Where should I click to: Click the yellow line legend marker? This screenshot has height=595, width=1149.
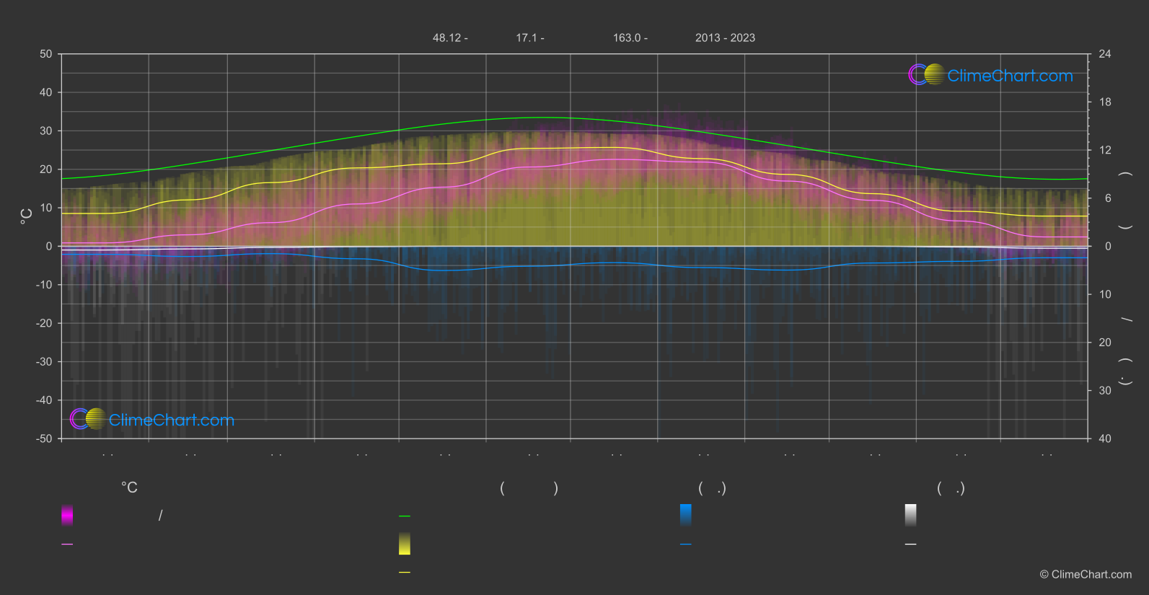405,573
